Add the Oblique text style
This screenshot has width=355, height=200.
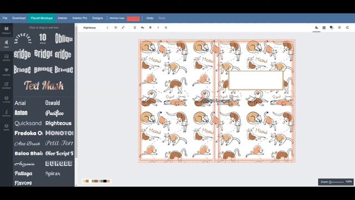(x=64, y=38)
